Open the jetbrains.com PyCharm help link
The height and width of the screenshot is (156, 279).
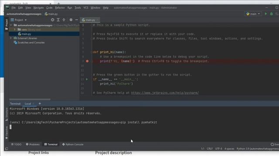click(165, 93)
